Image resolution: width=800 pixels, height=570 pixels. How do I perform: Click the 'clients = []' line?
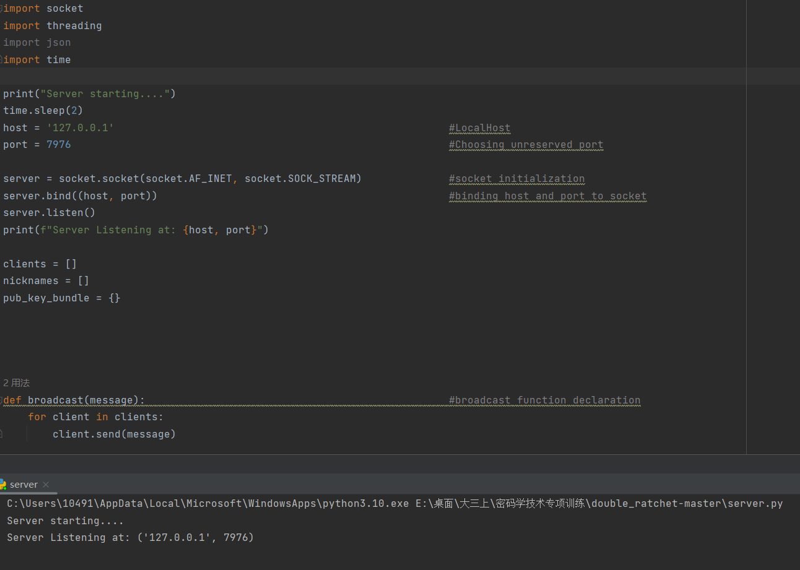pos(40,264)
